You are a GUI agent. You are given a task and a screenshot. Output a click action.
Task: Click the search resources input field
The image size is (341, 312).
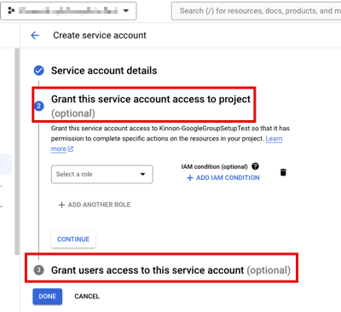[x=256, y=11]
